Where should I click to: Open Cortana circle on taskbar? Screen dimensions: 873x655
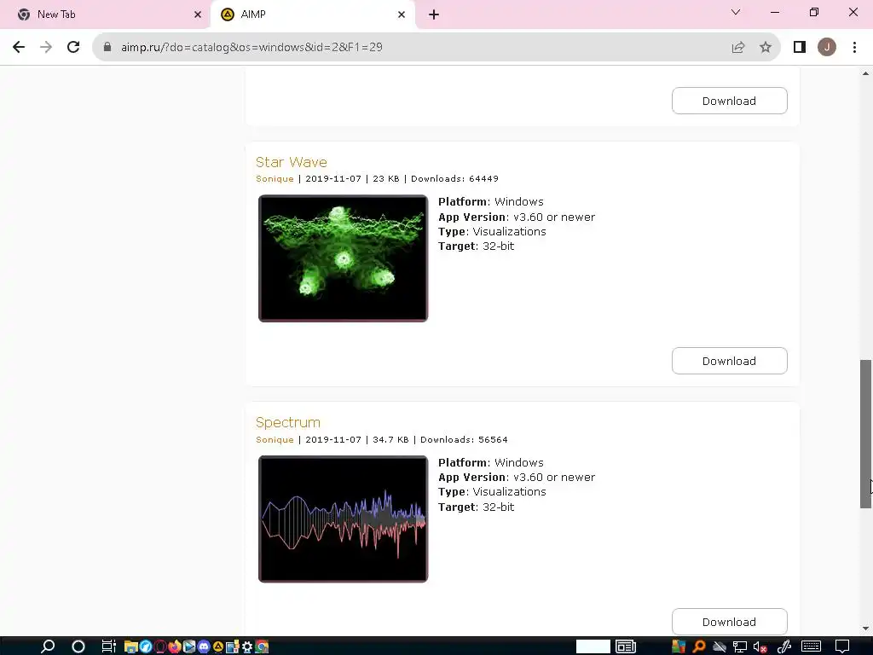click(x=78, y=646)
